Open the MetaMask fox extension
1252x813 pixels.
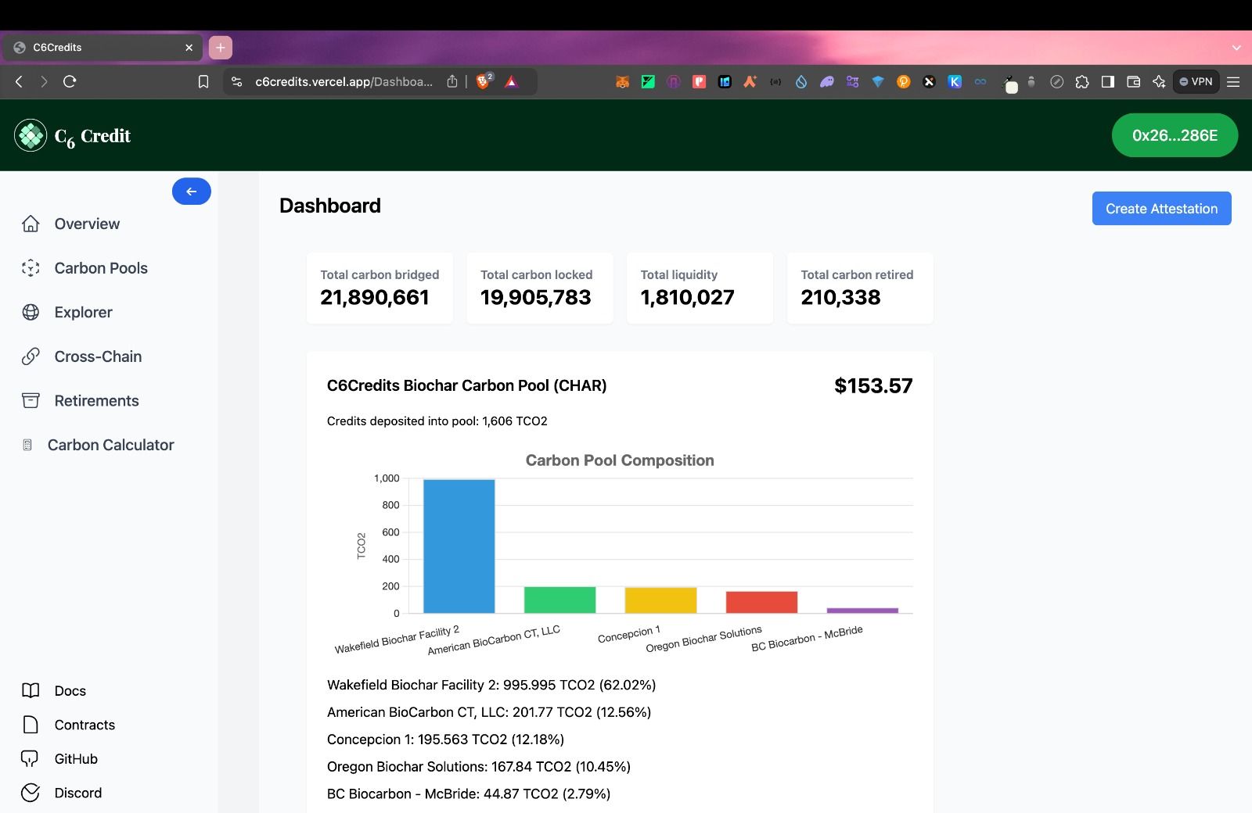622,81
